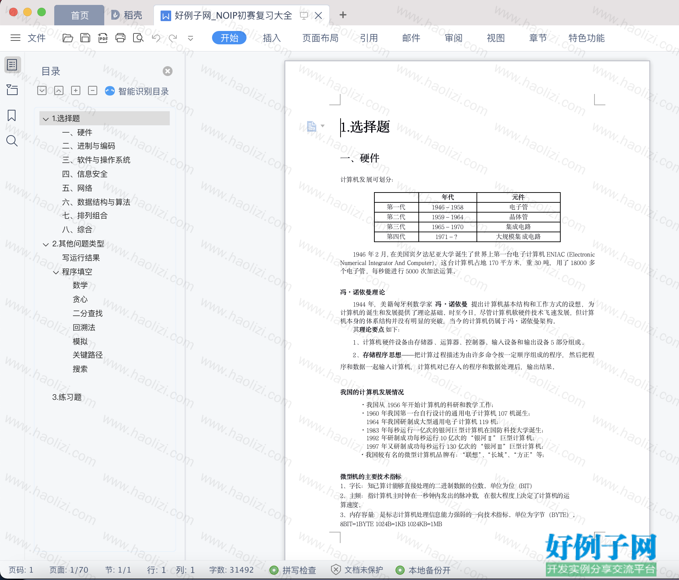Click 文档未保护 in status bar
The height and width of the screenshot is (580, 679).
click(x=357, y=570)
